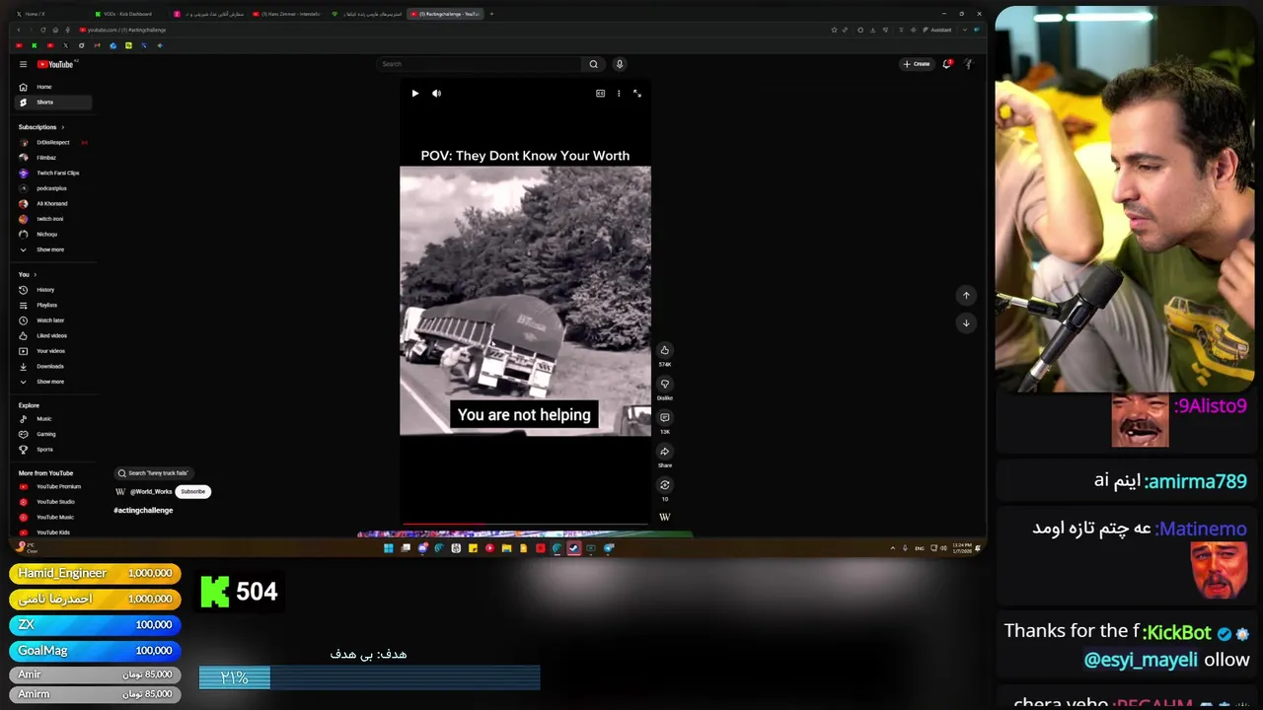Open the #actingchallenge hashtag link

pos(143,510)
